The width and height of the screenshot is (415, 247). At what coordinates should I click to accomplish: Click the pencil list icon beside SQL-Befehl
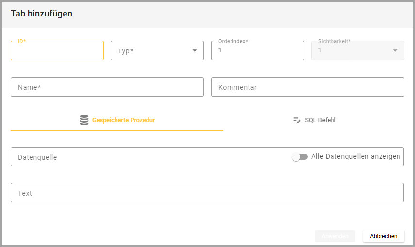click(297, 120)
